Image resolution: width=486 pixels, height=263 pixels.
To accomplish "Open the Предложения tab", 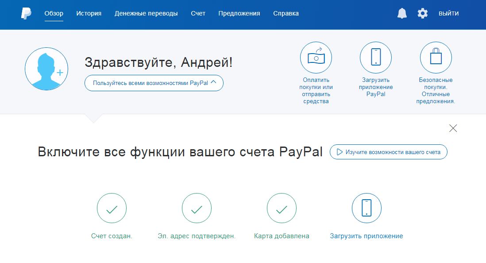I will click(x=239, y=13).
